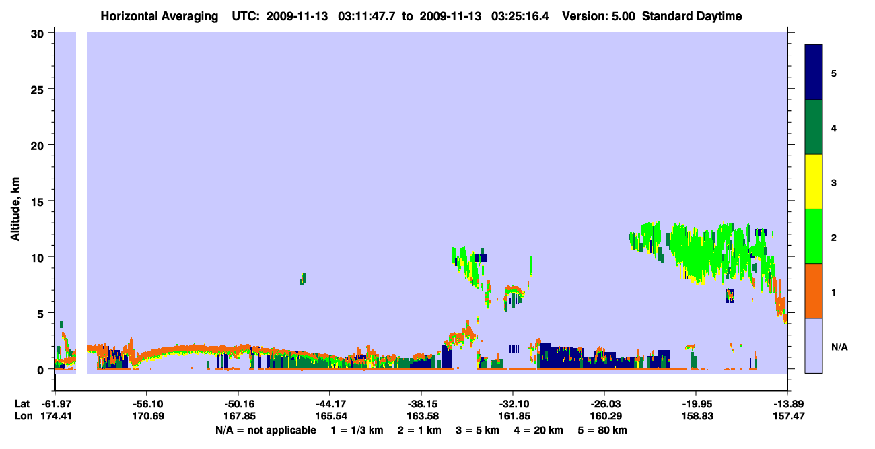Click the orange colorbar segment labeled 1
This screenshot has height=449, width=875.
[x=814, y=291]
